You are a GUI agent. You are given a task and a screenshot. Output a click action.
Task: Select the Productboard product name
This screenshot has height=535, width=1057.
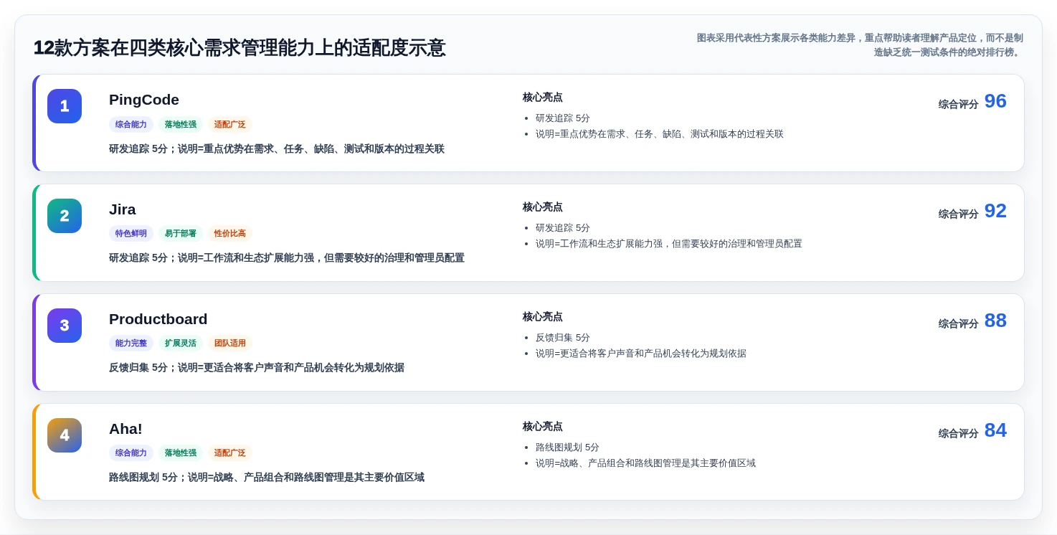tap(158, 319)
